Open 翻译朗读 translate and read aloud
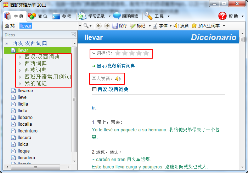The width and height of the screenshot is (248, 173). 126,16
